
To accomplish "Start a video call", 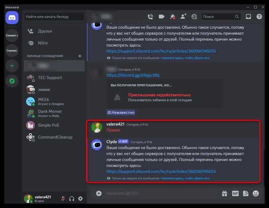I will (x=161, y=16).
